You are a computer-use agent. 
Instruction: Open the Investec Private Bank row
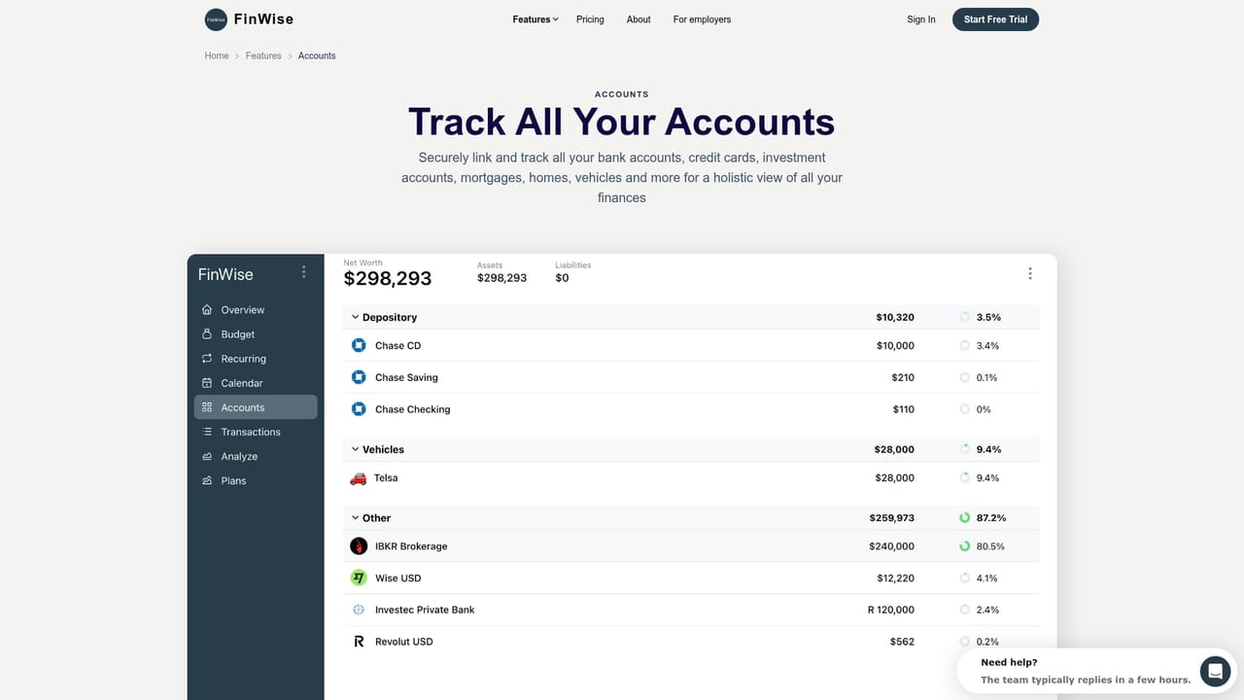pos(691,610)
